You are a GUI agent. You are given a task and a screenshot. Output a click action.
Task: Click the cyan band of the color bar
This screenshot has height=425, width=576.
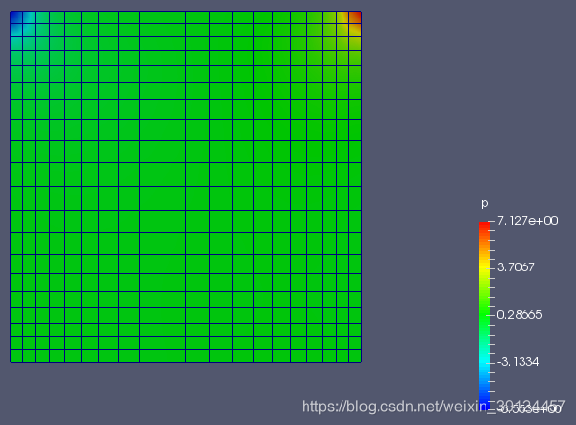485,358
